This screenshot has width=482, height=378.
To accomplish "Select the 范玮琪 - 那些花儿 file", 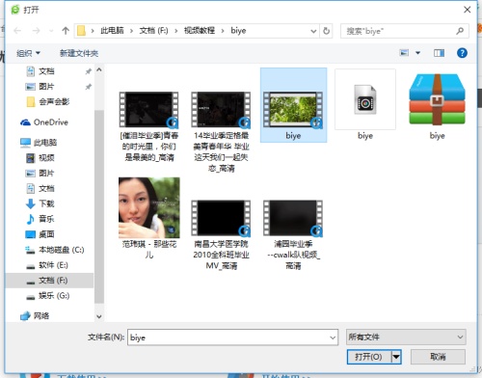I will point(149,219).
